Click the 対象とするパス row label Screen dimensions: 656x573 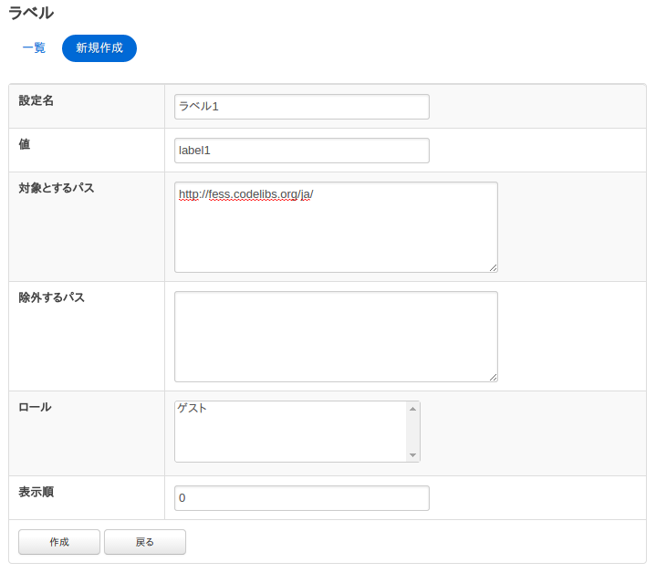click(57, 188)
